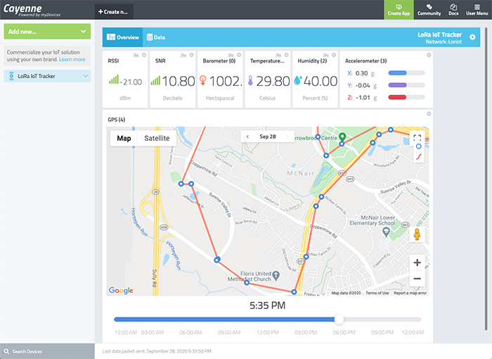Open Humidity widget chart icon
Screen dimensions: 492x359
click(x=326, y=55)
